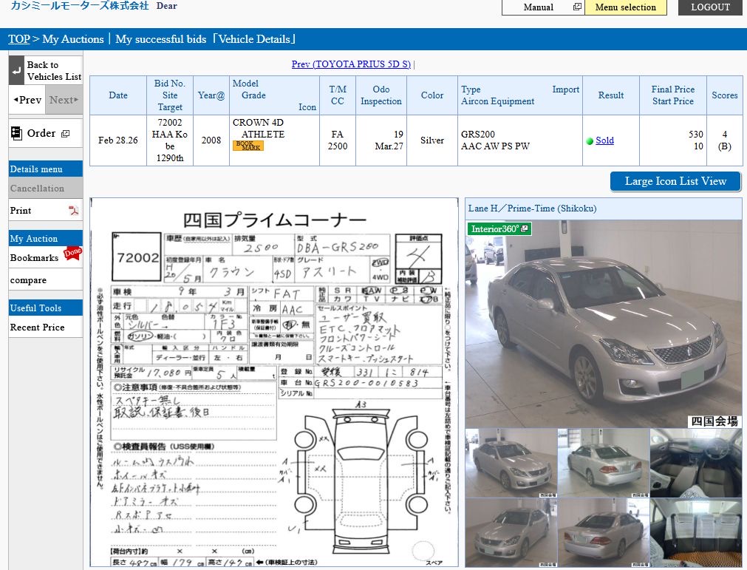This screenshot has height=570, width=747.
Task: Click the Large Icon List View button
Action: coord(675,181)
